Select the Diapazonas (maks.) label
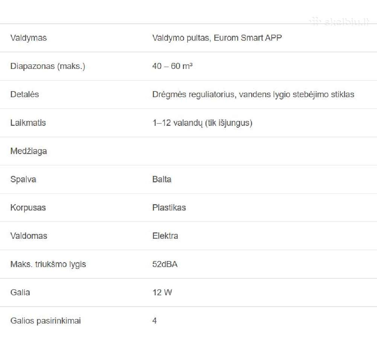 (47, 66)
